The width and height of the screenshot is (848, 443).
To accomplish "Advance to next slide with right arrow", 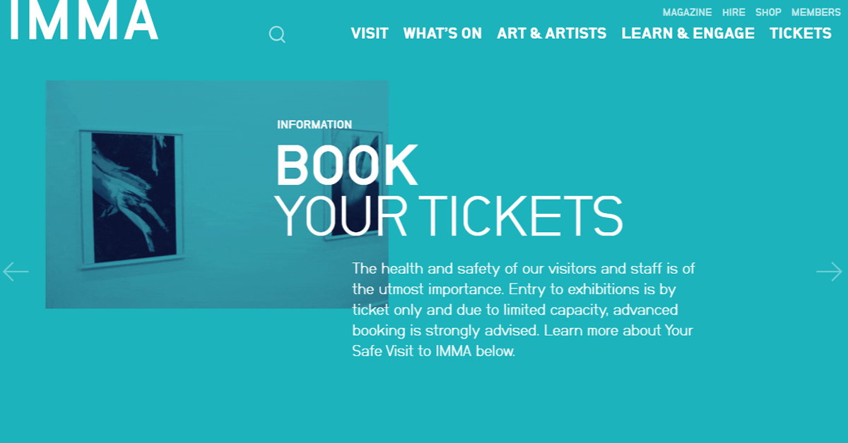I will 829,272.
